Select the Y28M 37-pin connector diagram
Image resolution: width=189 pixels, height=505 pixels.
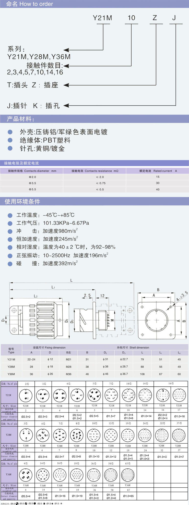click(179, 435)
